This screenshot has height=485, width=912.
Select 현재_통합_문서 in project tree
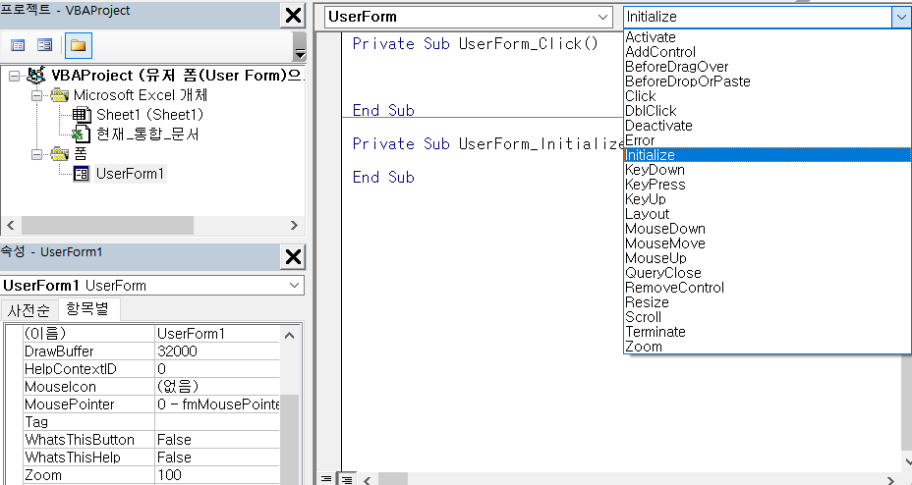click(x=147, y=135)
